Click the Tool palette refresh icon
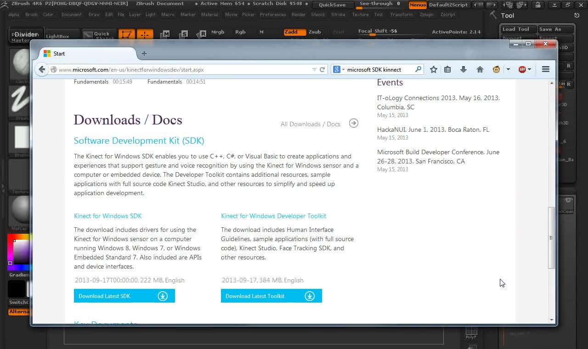This screenshot has width=588, height=349. pyautogui.click(x=577, y=15)
